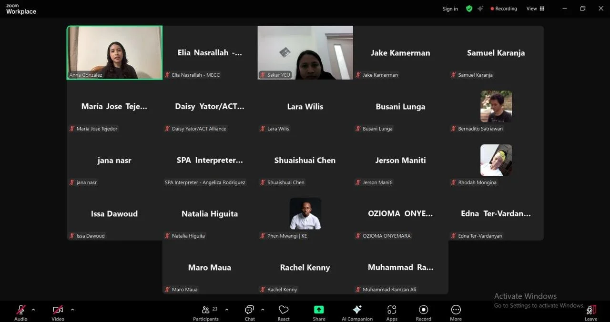610x322 pixels.
Task: Click Phen Mwangi | KE name label
Action: click(x=287, y=236)
